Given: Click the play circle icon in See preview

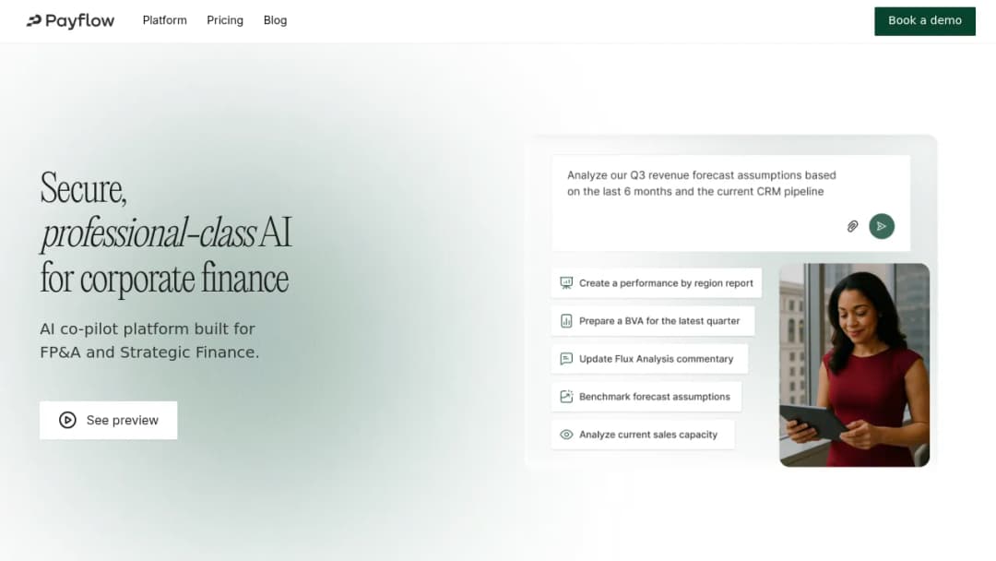Looking at the screenshot, I should (67, 420).
